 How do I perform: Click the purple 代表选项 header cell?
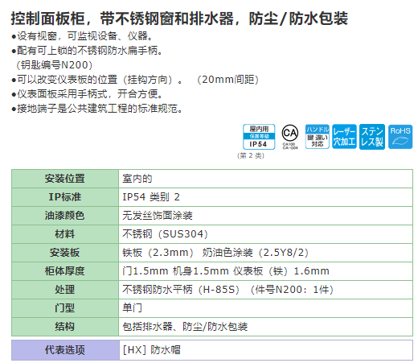[x=65, y=350]
